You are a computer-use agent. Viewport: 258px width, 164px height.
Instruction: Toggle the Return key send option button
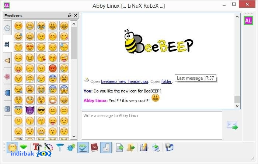(106, 147)
